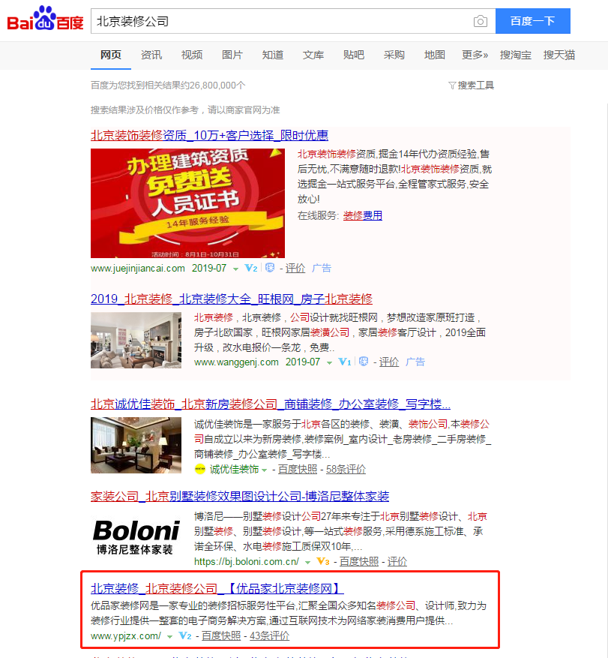
Task: Expand dropdown arrow beside 诚优佳装饰
Action: [x=264, y=470]
